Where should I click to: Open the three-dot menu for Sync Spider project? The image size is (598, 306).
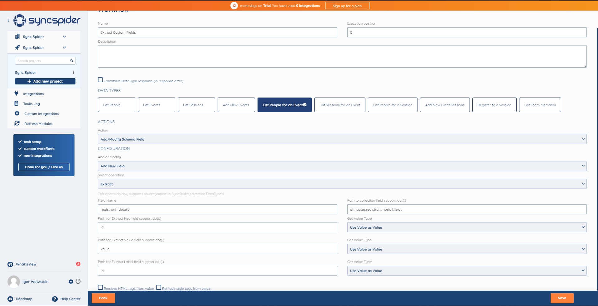tap(74, 73)
